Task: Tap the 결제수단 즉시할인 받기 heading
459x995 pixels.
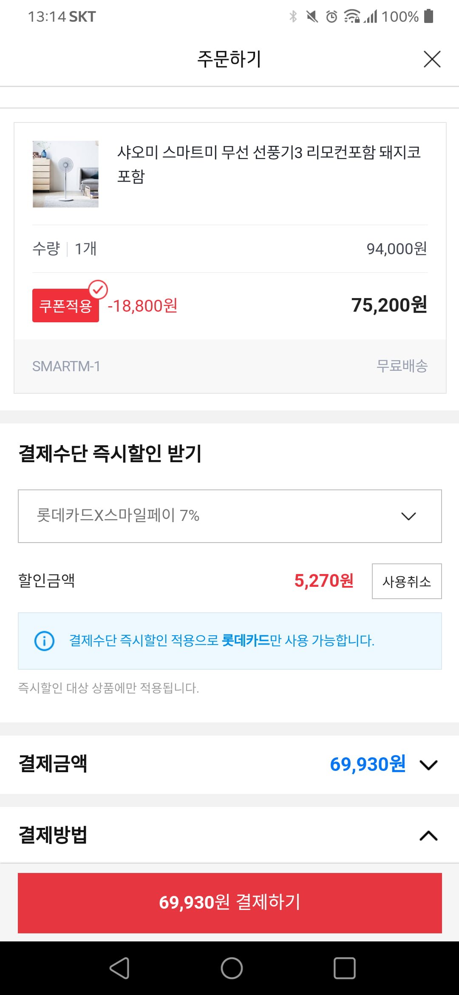Action: [110, 453]
